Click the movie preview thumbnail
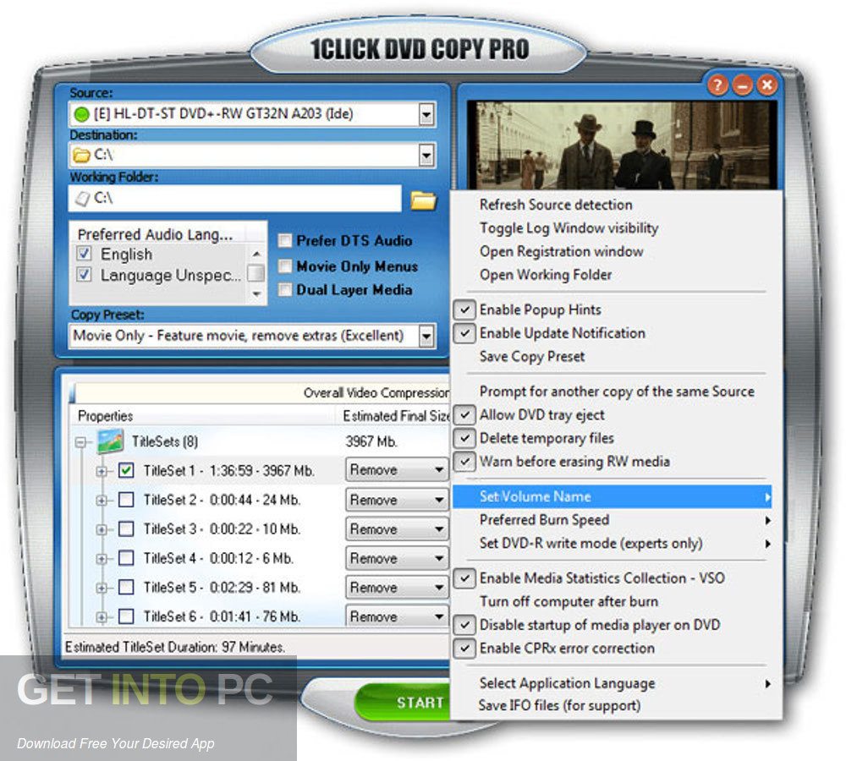The width and height of the screenshot is (846, 761). [622, 145]
